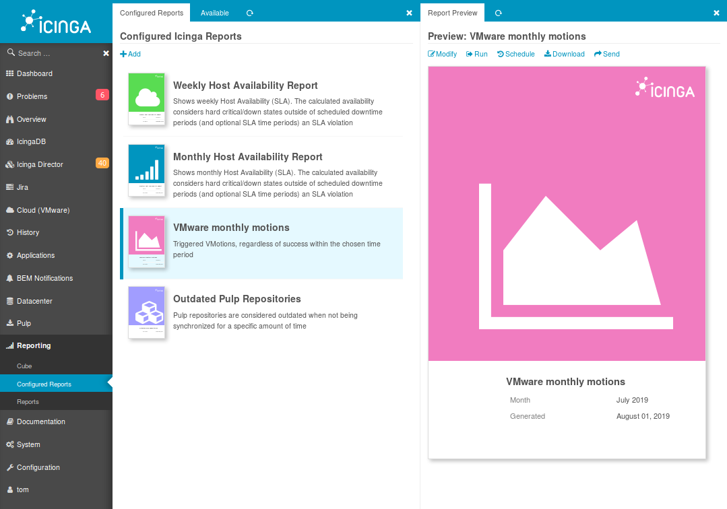
Task: Open BEM Notifications via its bell icon
Action: tap(11, 278)
